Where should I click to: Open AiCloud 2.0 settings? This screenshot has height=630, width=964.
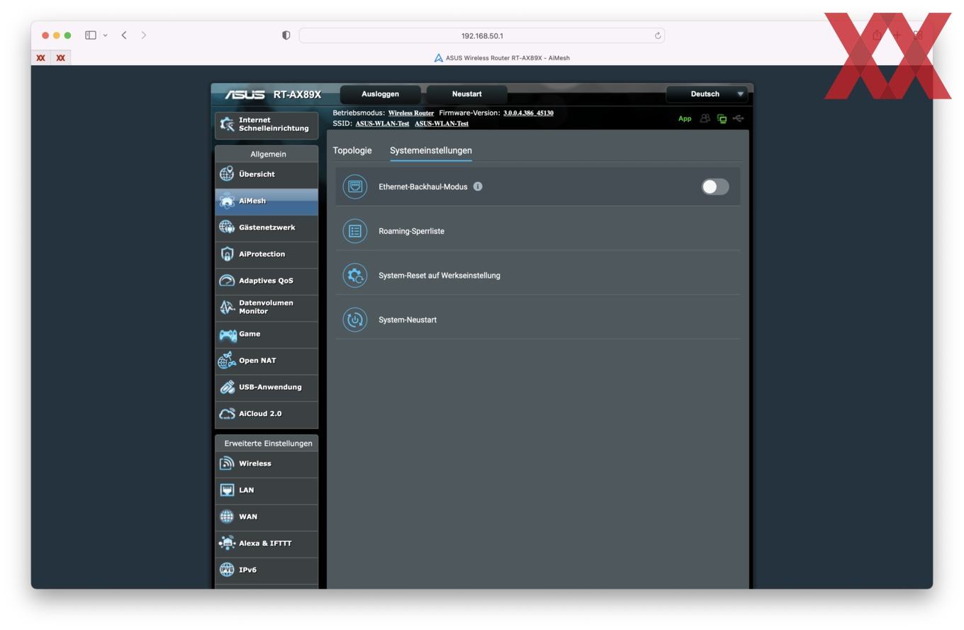click(267, 414)
